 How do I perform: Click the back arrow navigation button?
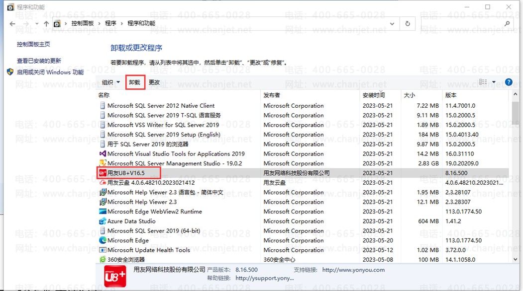click(x=12, y=23)
